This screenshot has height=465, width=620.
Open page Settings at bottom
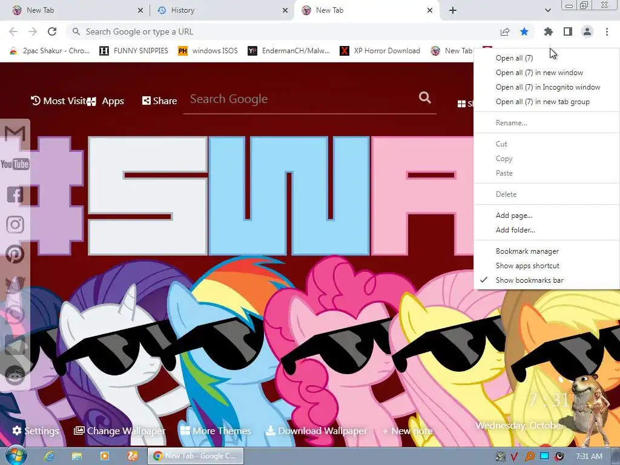coord(36,430)
